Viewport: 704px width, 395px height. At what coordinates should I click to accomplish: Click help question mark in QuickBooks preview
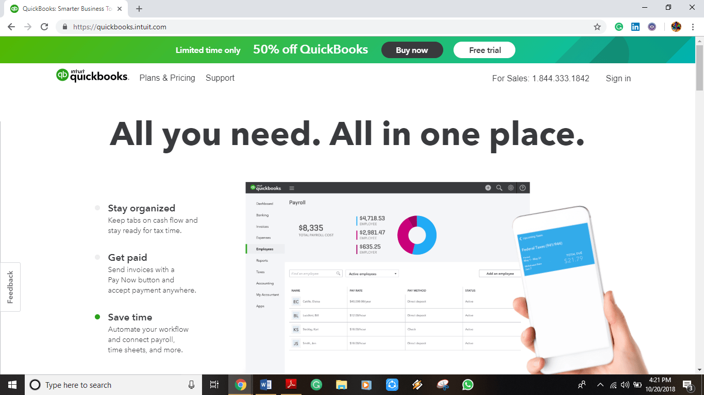(523, 188)
